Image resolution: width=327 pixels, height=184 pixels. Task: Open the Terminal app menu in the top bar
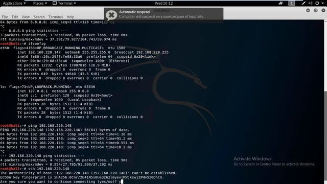click(64, 4)
